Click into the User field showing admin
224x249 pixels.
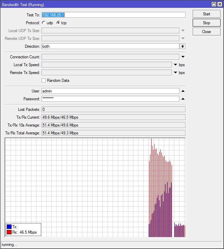(x=111, y=91)
